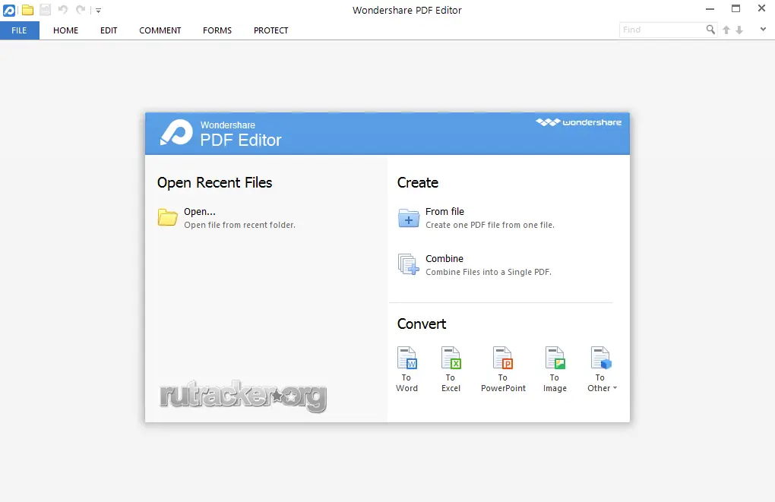775x502 pixels.
Task: Maximize the PDF Editor window
Action: coord(736,8)
